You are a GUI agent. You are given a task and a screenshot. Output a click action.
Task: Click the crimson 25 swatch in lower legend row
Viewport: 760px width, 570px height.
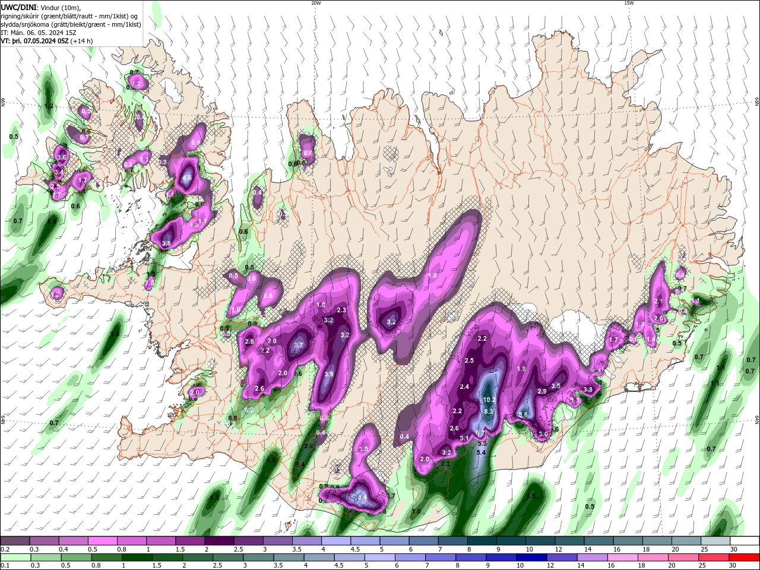pyautogui.click(x=714, y=557)
